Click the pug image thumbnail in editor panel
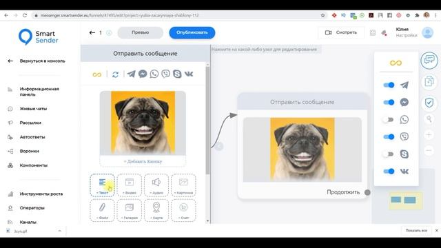Viewport: 441px width, 248px height. 143,123
